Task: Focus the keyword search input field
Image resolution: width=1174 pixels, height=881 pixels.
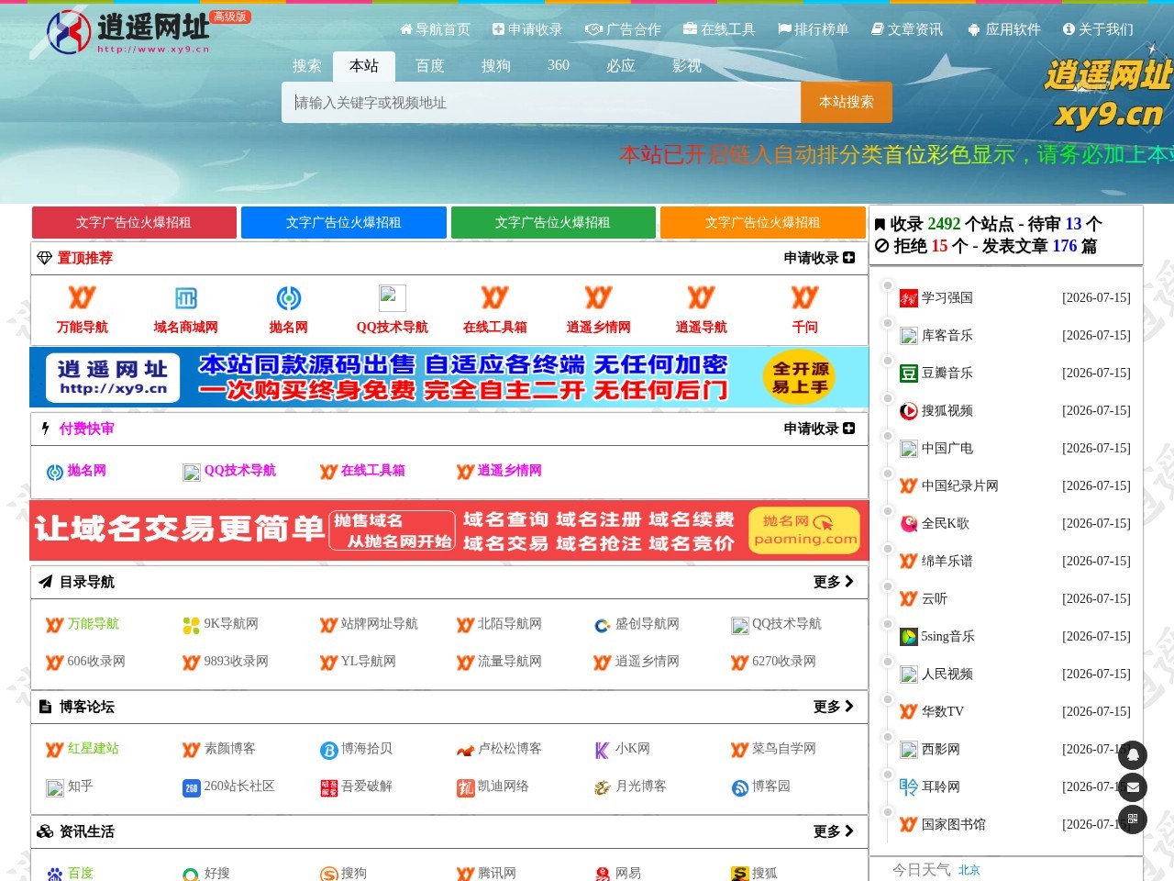Action: tap(541, 102)
